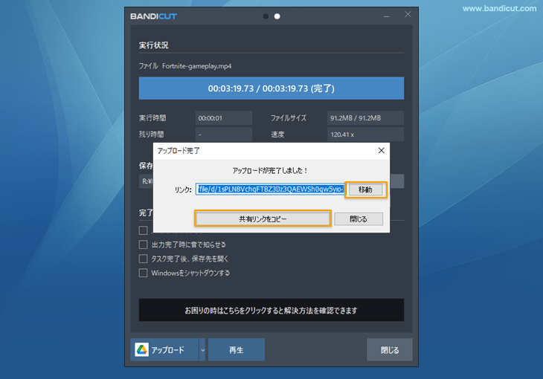
Task: Click the 残り時間 value field
Action: pyautogui.click(x=224, y=135)
